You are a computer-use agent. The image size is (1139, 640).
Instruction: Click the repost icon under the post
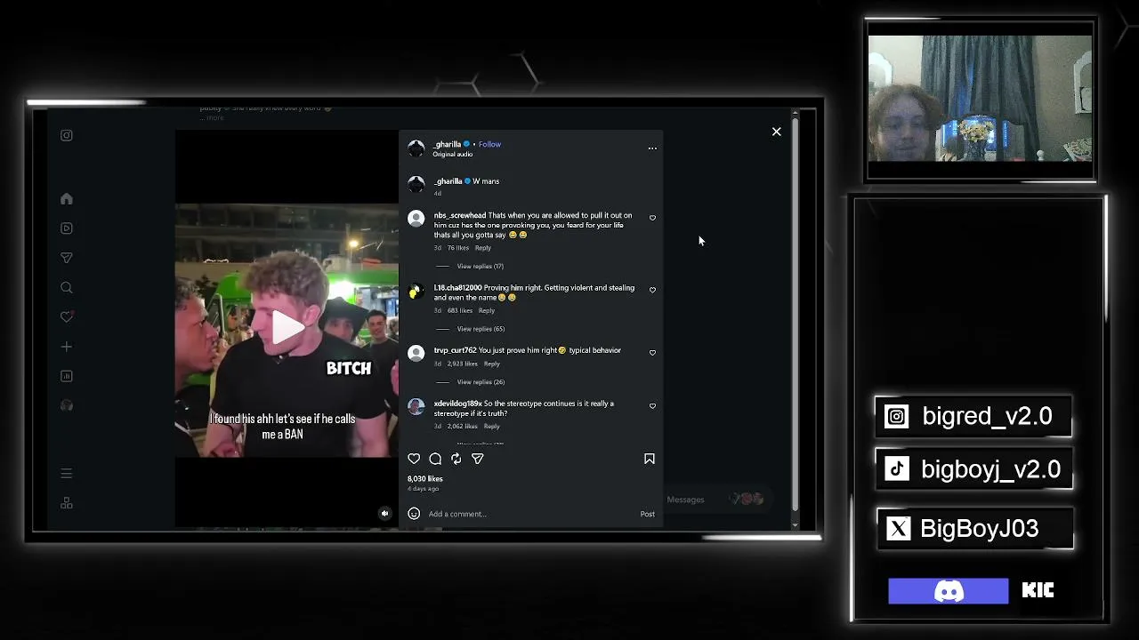pyautogui.click(x=456, y=459)
